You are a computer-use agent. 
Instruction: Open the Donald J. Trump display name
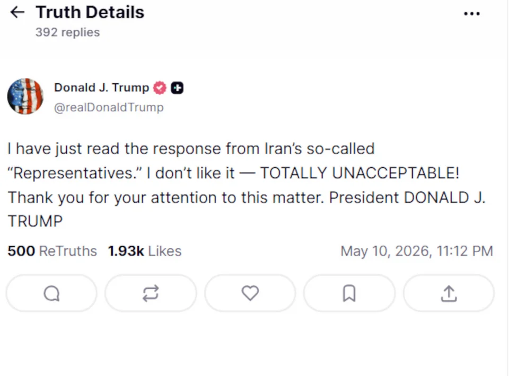pyautogui.click(x=101, y=87)
